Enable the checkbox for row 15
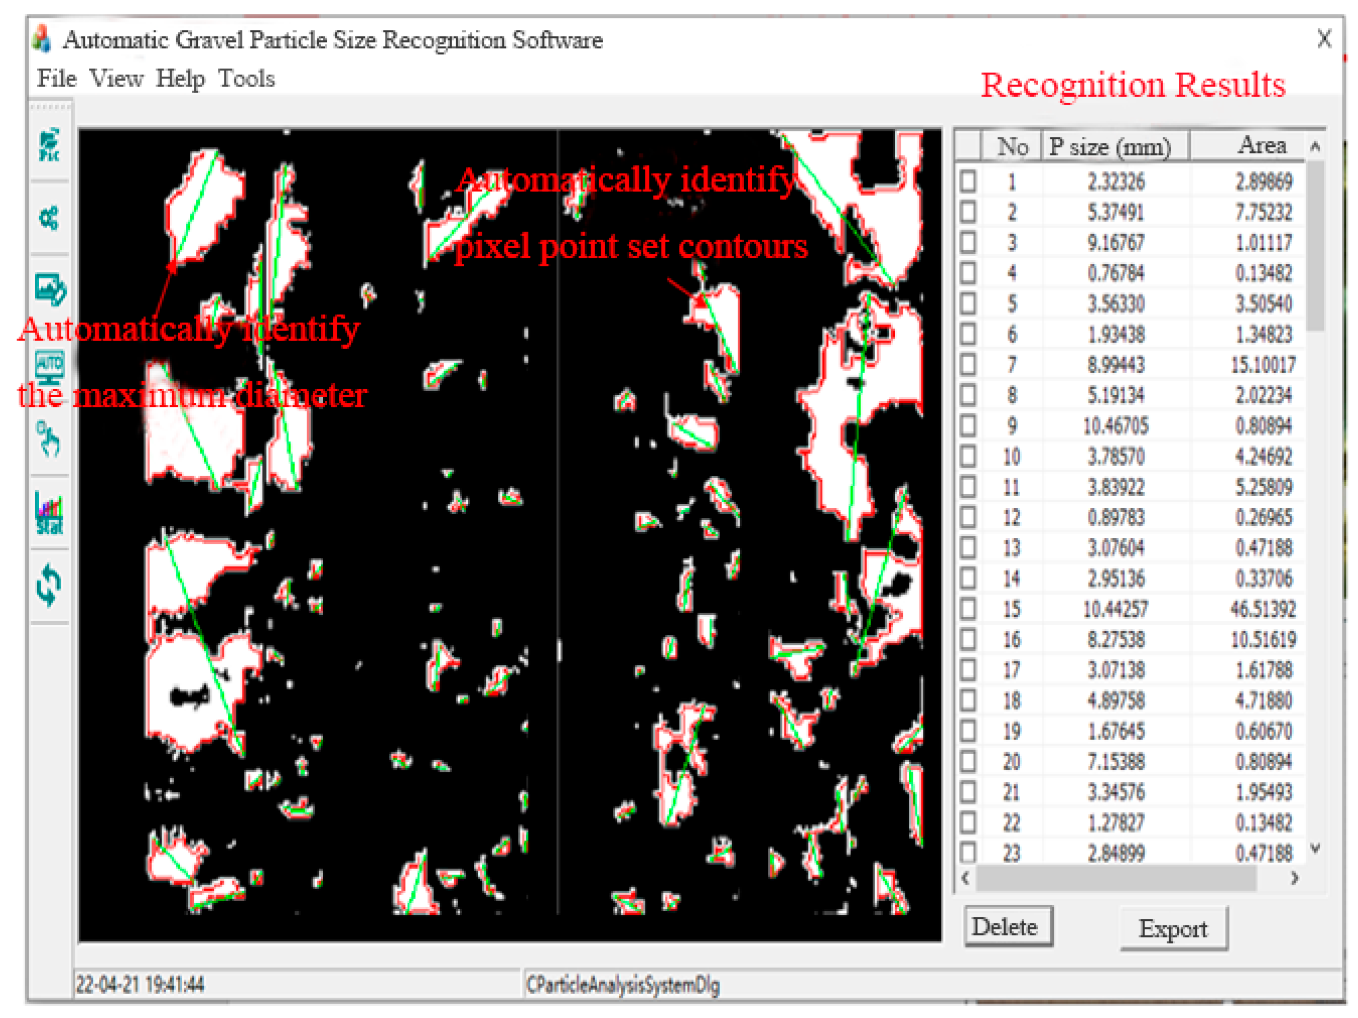The height and width of the screenshot is (1018, 1358). point(968,609)
